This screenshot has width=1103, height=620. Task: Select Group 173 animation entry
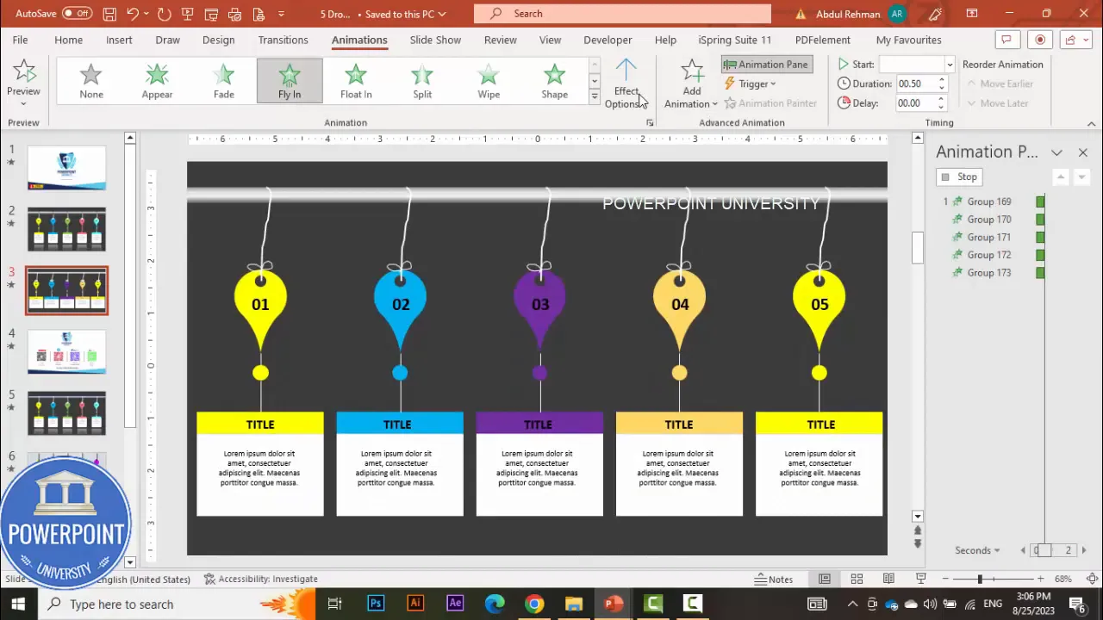pos(989,273)
